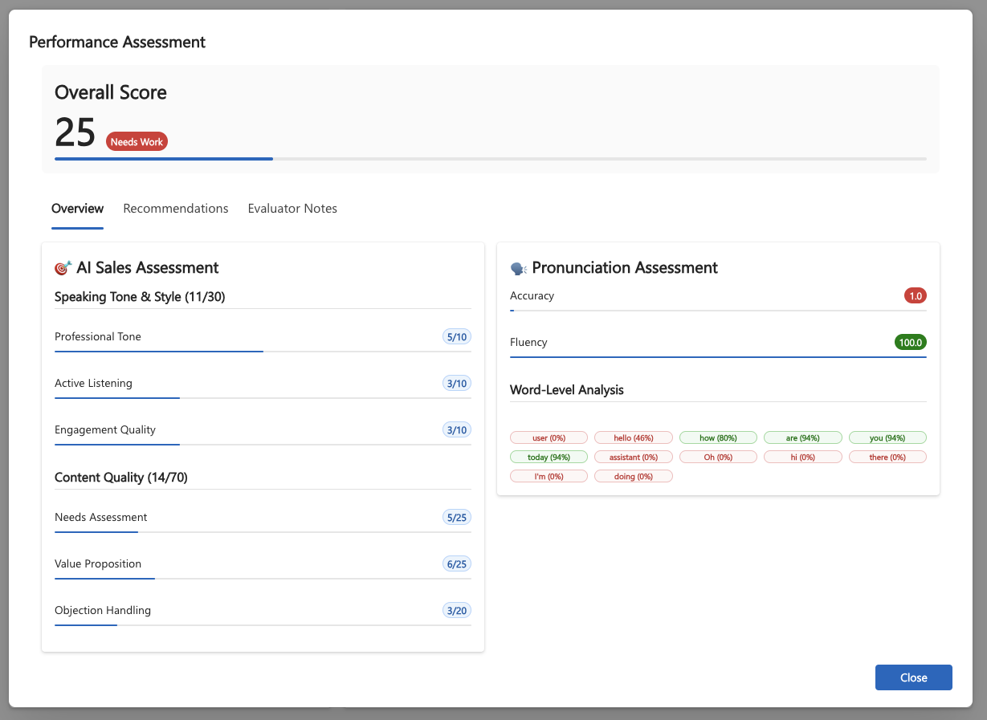This screenshot has width=987, height=720.
Task: Click the green Fluency 100.0 badge
Action: click(910, 343)
